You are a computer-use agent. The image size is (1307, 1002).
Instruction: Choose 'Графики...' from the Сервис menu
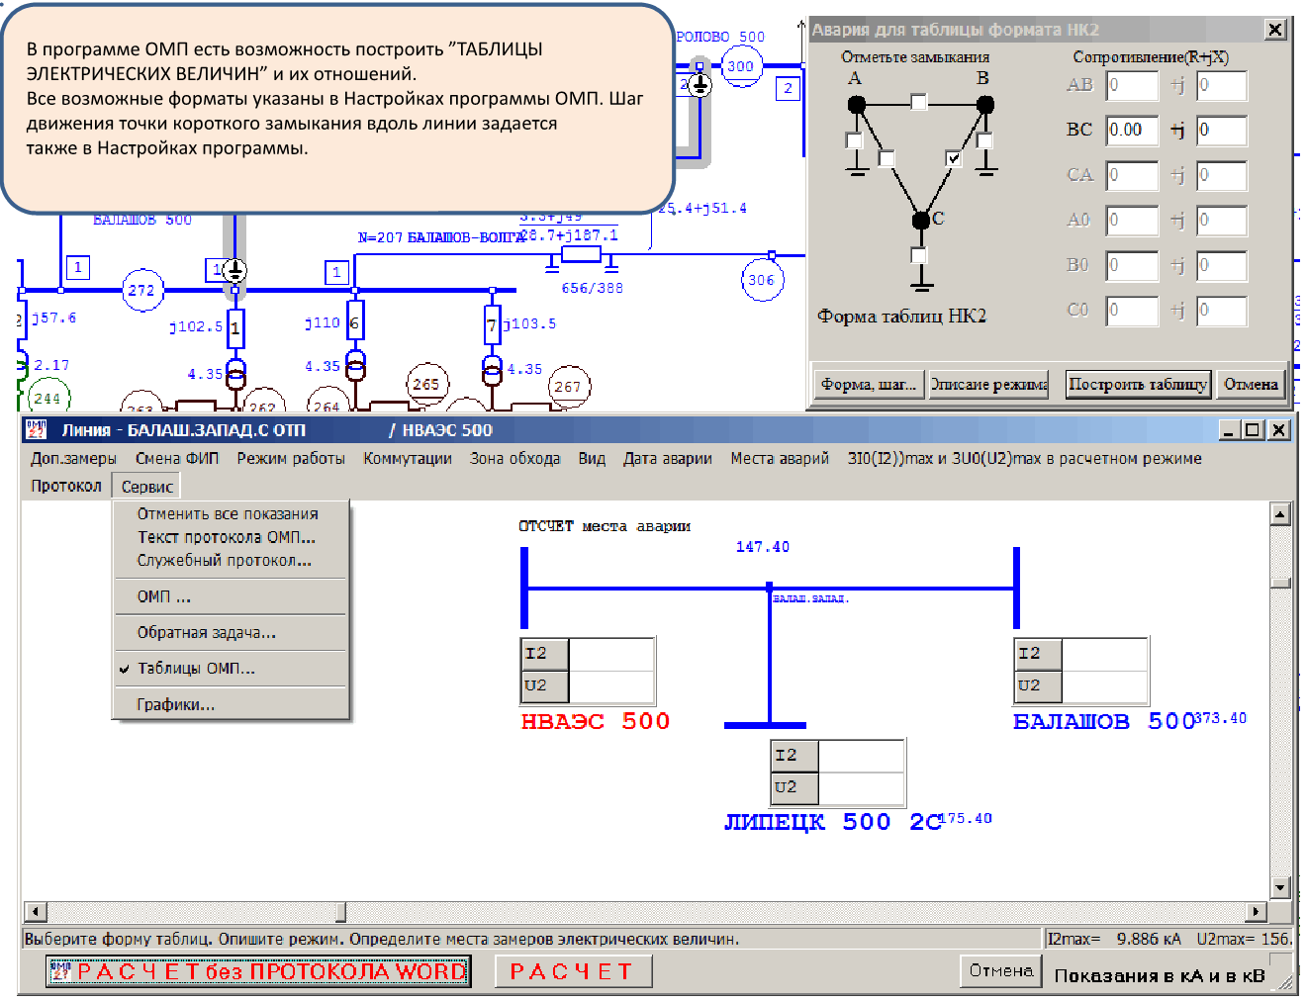pyautogui.click(x=175, y=704)
